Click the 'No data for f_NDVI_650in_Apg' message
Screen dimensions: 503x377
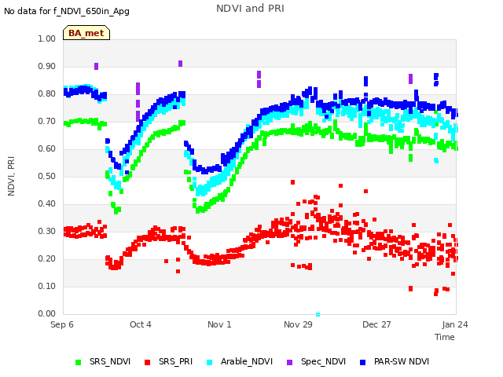click(67, 11)
